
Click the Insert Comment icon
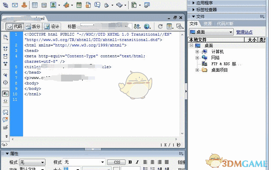[x=97, y=5]
